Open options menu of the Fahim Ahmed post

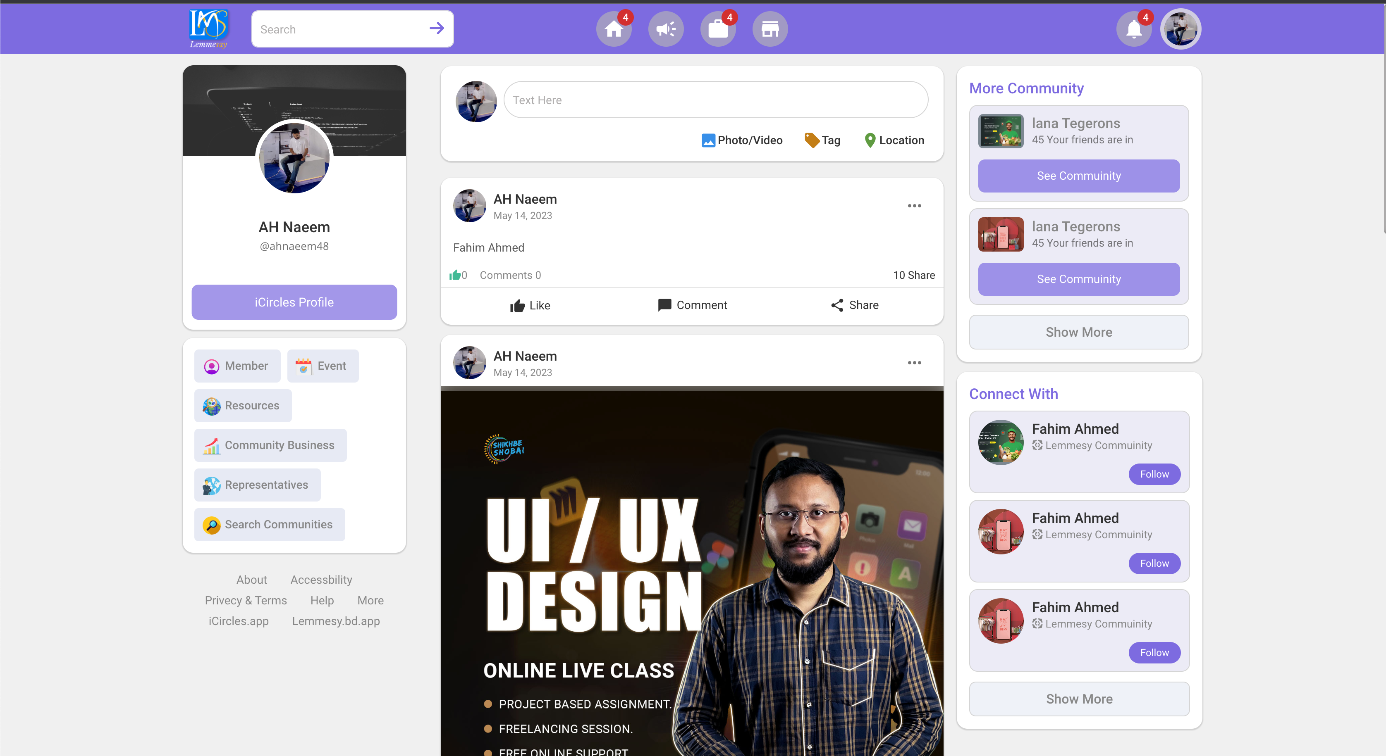coord(914,206)
